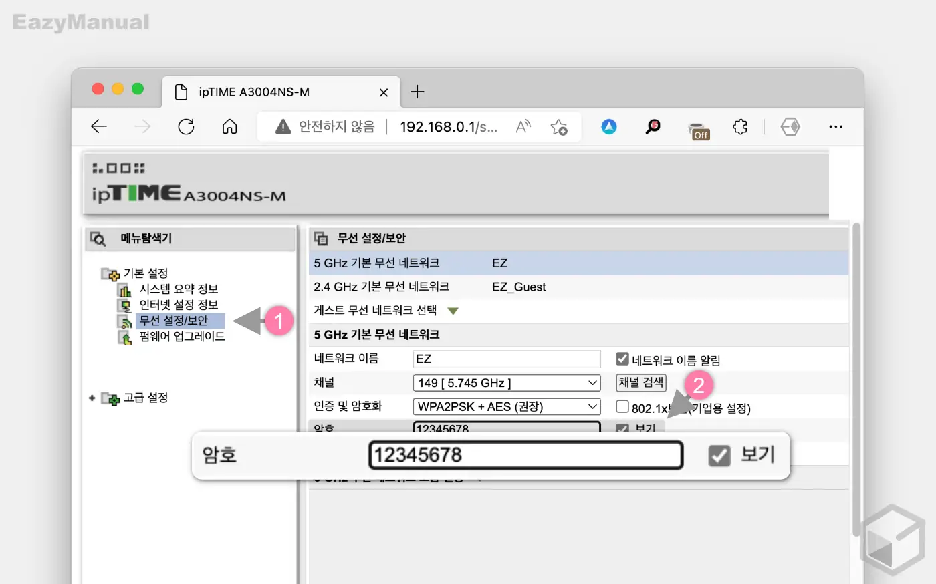Click the EZ_Guest network name
Image resolution: width=936 pixels, height=584 pixels.
click(x=519, y=287)
